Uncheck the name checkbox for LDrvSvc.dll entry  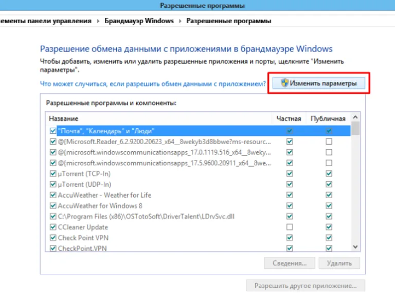(53, 216)
